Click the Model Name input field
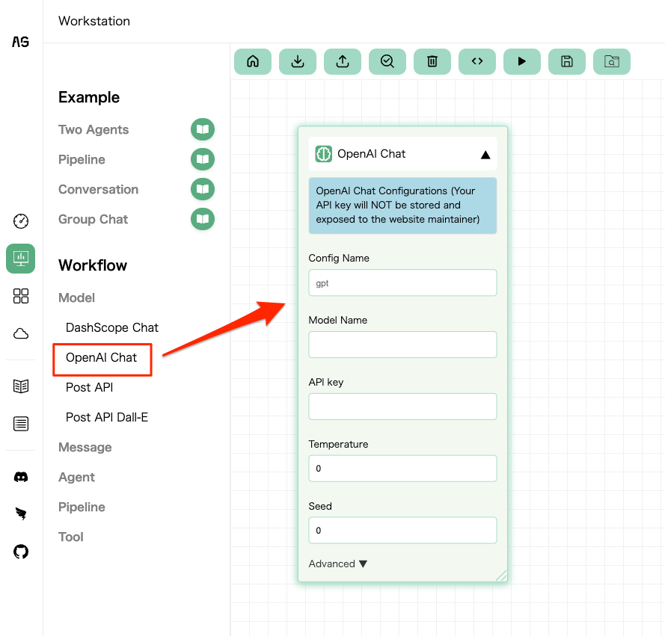Screen dimensions: 665x636 402,345
